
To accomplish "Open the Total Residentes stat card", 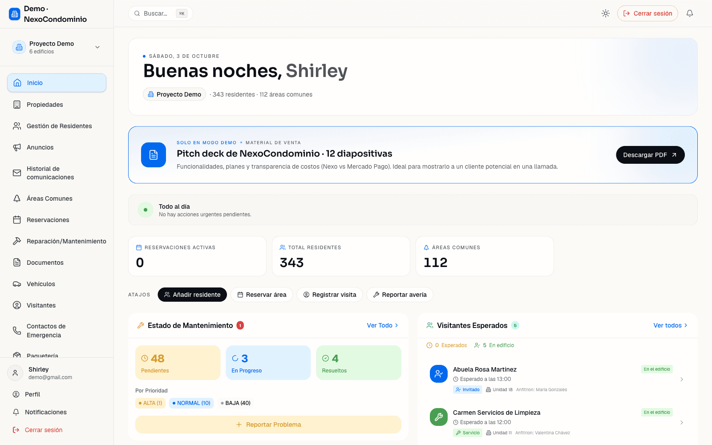I will pos(341,256).
